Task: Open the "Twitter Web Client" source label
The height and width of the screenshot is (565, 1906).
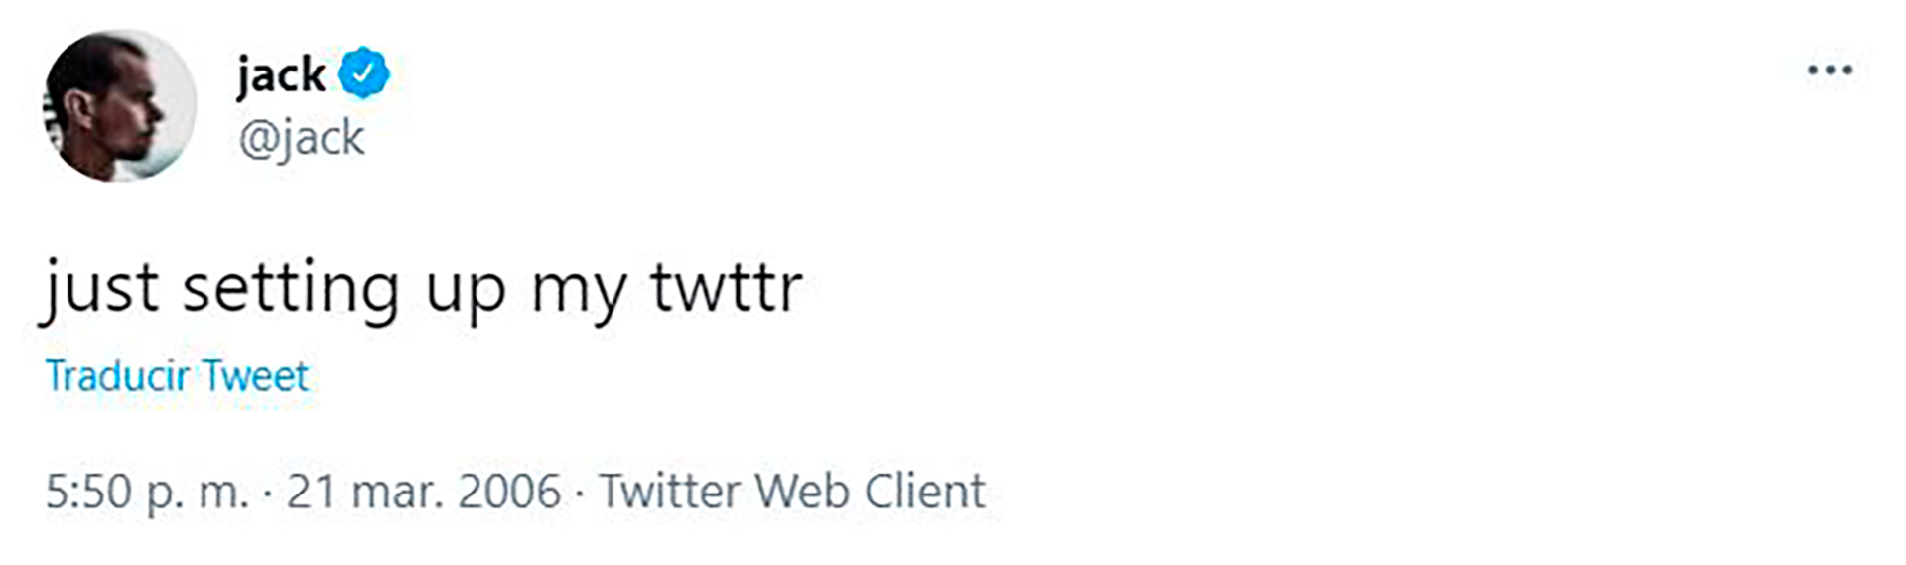Action: click(792, 492)
